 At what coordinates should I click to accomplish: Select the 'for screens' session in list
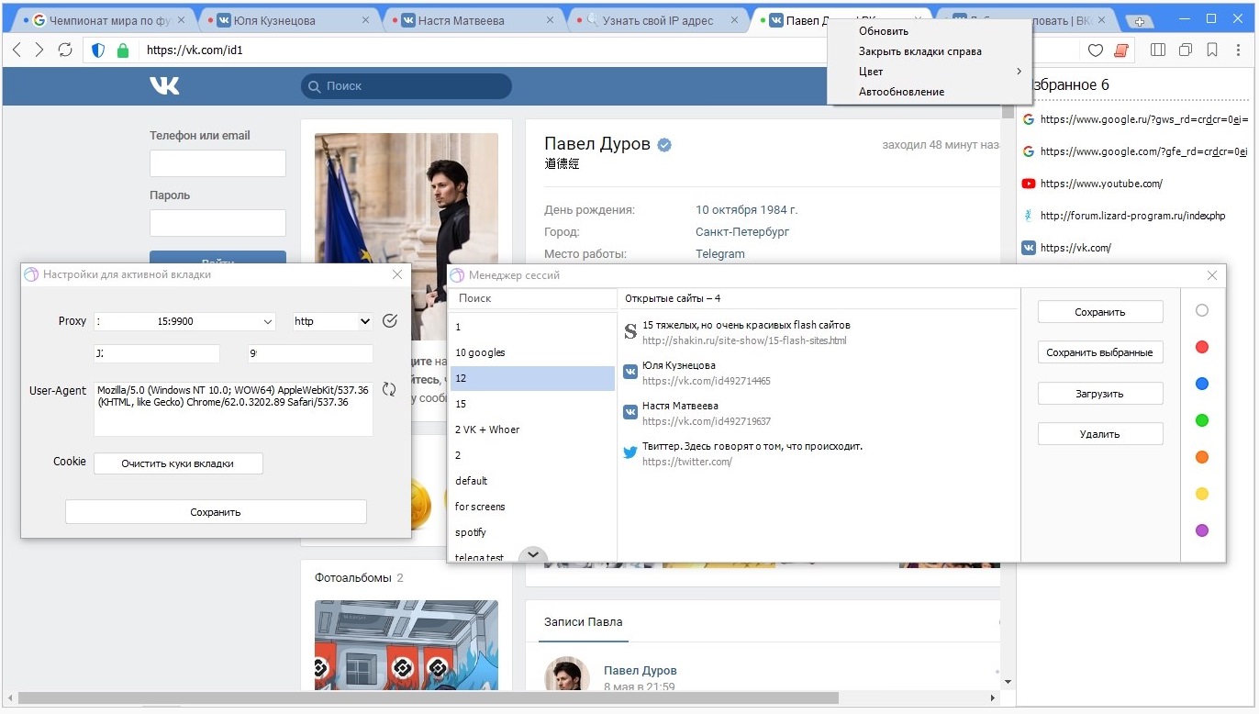(480, 507)
